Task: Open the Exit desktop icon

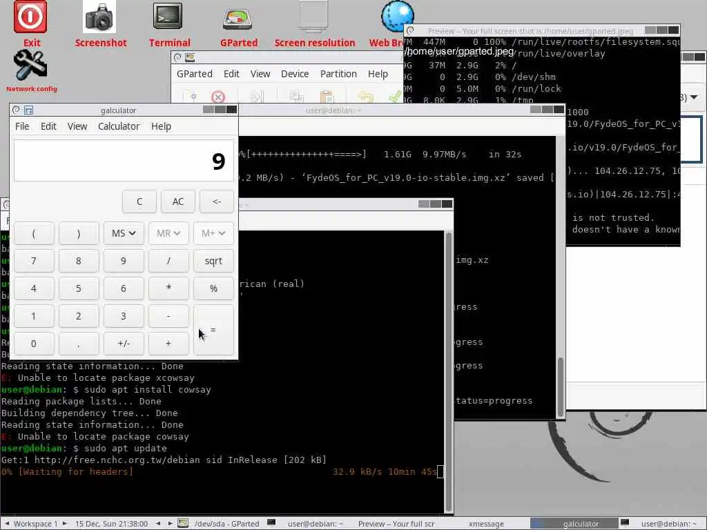Action: pos(30,17)
